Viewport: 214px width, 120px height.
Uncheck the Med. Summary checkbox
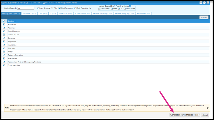pos(59,8)
